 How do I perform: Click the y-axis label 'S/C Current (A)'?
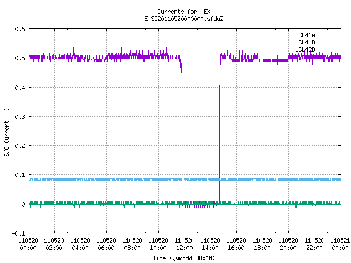pos(7,132)
